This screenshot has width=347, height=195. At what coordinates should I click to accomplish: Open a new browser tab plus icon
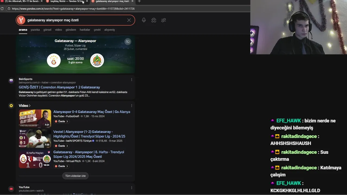click(139, 1)
